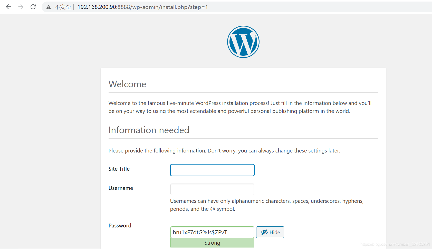Image resolution: width=432 pixels, height=249 pixels.
Task: Focus the Site Title input field
Action: pos(212,170)
